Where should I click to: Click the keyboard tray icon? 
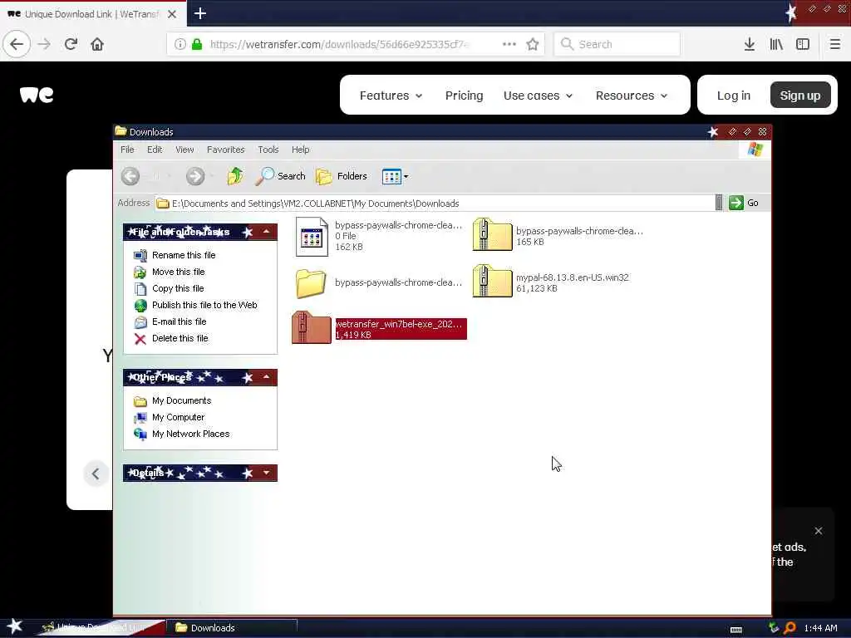coord(736,630)
